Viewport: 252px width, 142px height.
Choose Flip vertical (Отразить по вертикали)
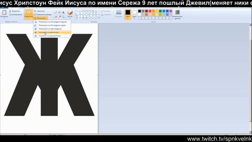(52, 32)
